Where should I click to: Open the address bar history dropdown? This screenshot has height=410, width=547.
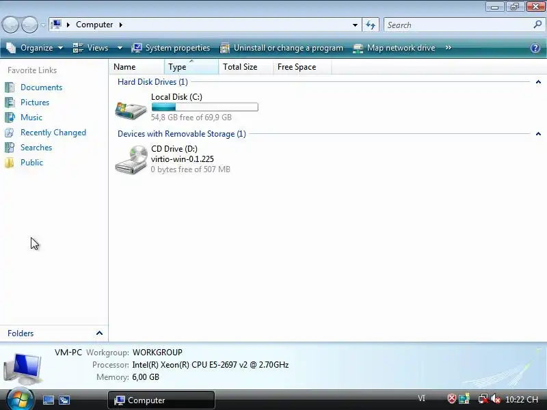(355, 25)
